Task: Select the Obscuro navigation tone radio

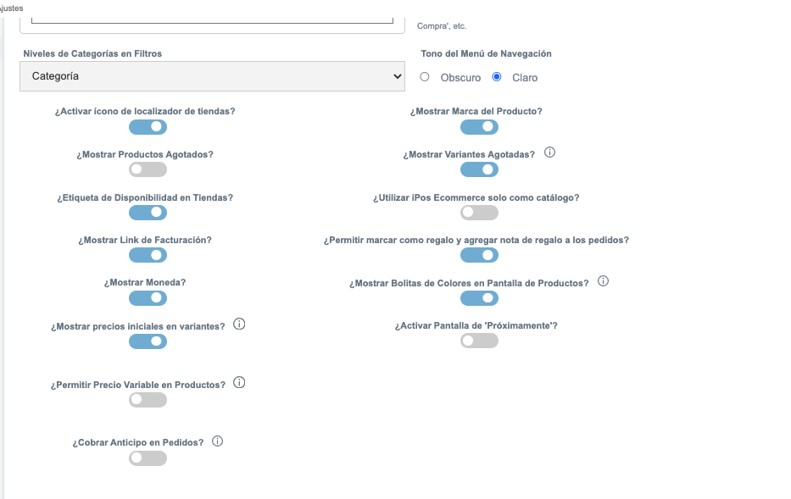Action: coord(425,76)
